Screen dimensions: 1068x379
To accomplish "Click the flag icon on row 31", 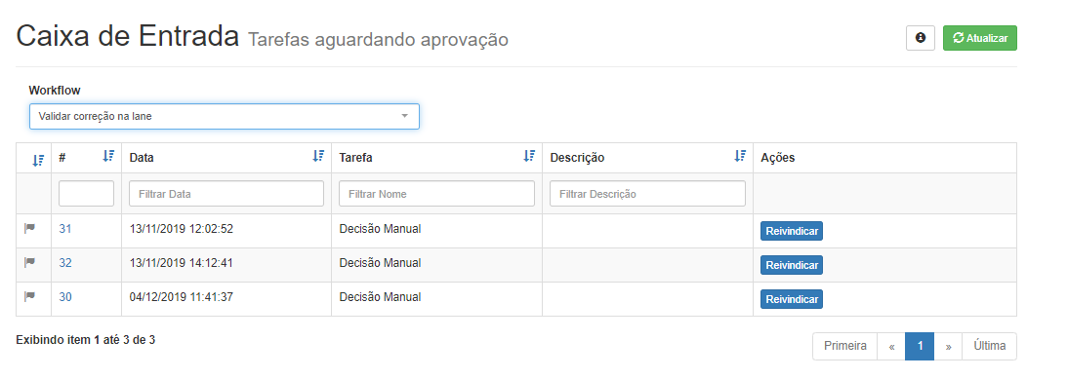I will point(29,229).
